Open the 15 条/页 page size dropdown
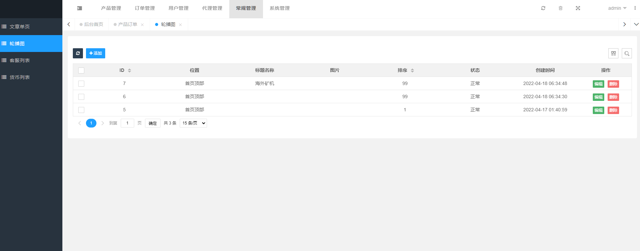 click(193, 123)
